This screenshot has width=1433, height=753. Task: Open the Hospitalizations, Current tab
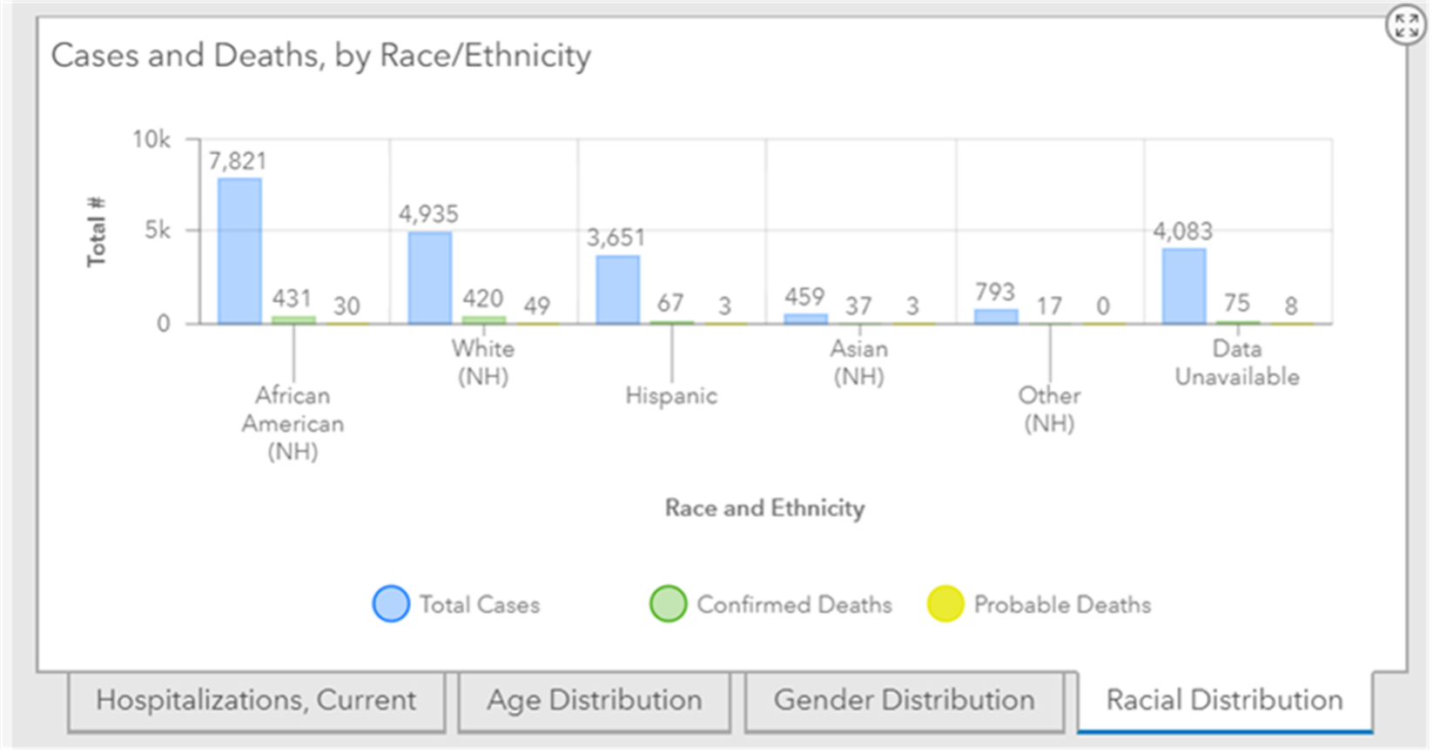[x=256, y=701]
